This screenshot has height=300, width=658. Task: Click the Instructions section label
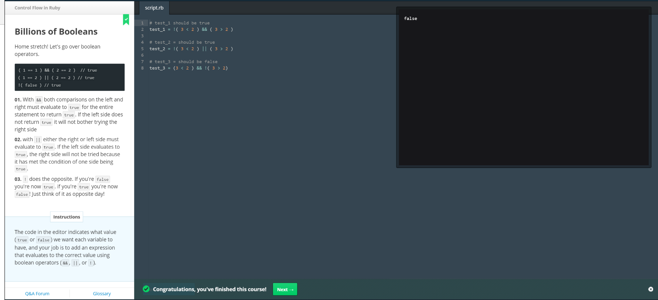pyautogui.click(x=67, y=217)
